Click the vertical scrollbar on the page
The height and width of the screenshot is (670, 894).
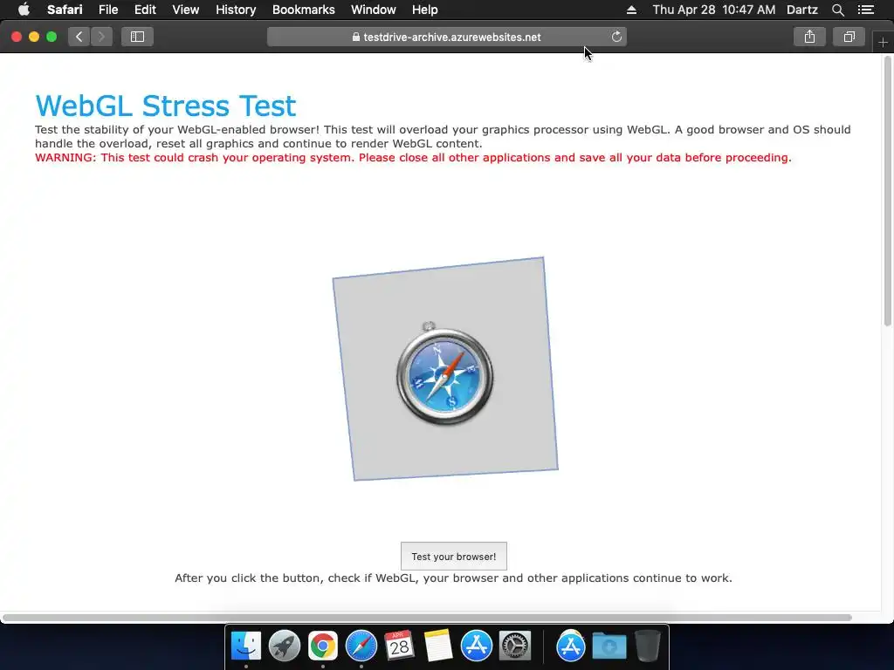pyautogui.click(x=887, y=191)
